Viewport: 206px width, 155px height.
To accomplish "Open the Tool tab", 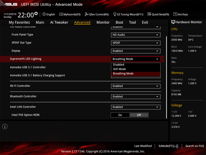I will click(132, 22).
